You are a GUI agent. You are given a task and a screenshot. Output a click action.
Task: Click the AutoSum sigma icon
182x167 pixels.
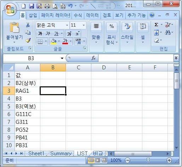click(156, 25)
